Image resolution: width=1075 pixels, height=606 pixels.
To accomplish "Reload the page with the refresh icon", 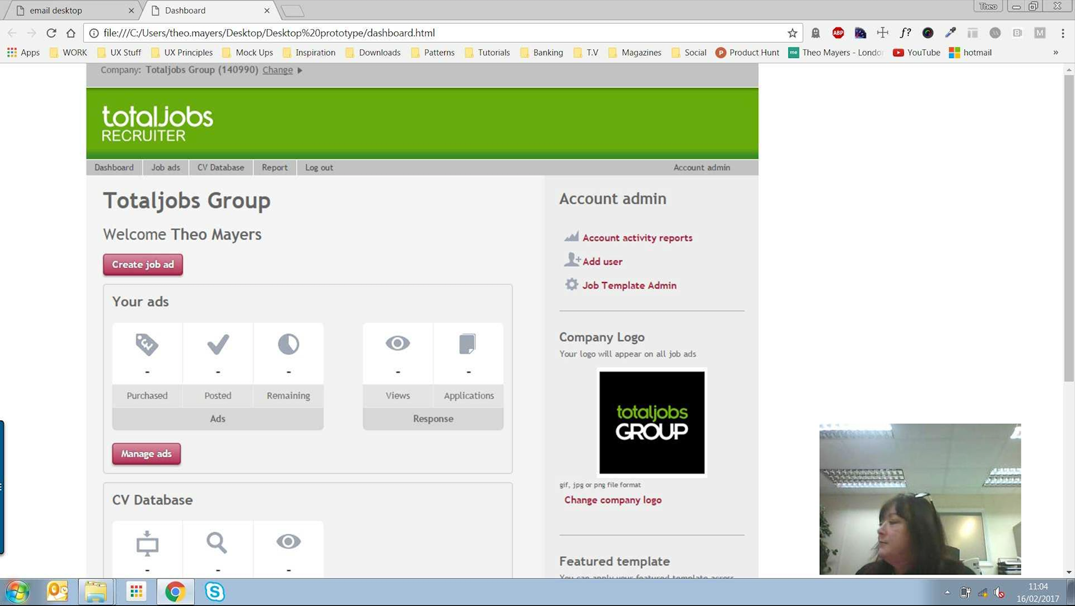I will click(51, 33).
